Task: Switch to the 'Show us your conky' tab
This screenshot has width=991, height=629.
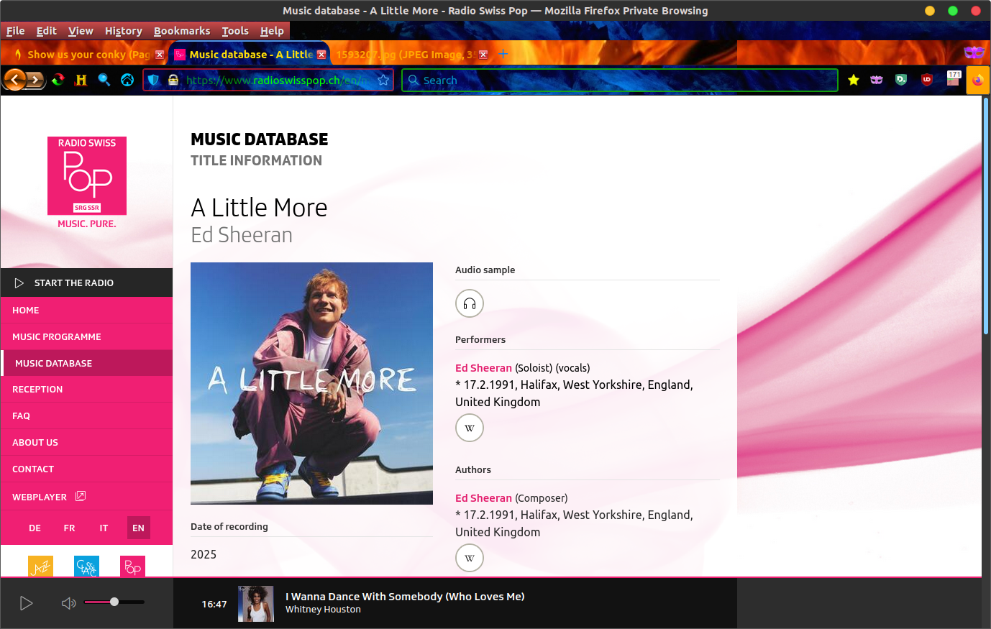Action: pos(88,55)
